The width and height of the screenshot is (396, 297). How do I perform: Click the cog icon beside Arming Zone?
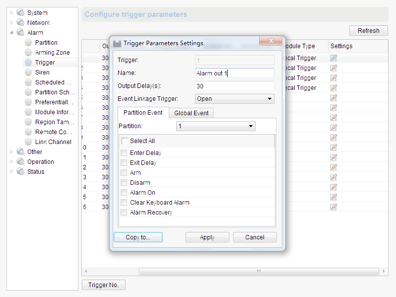[28, 52]
